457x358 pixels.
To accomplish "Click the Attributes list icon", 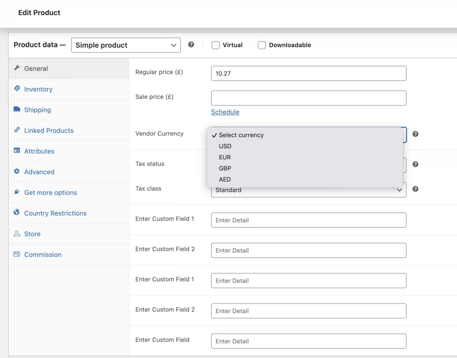I will [17, 151].
